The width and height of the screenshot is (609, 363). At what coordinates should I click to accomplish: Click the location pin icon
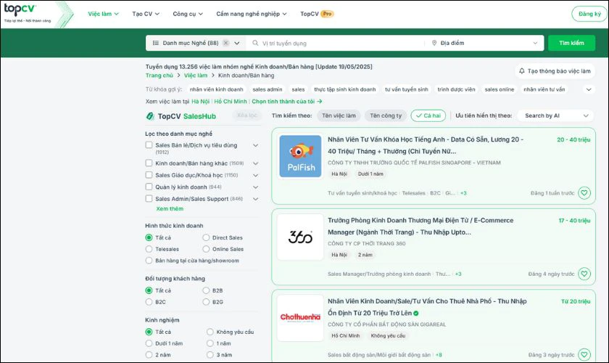pos(434,43)
